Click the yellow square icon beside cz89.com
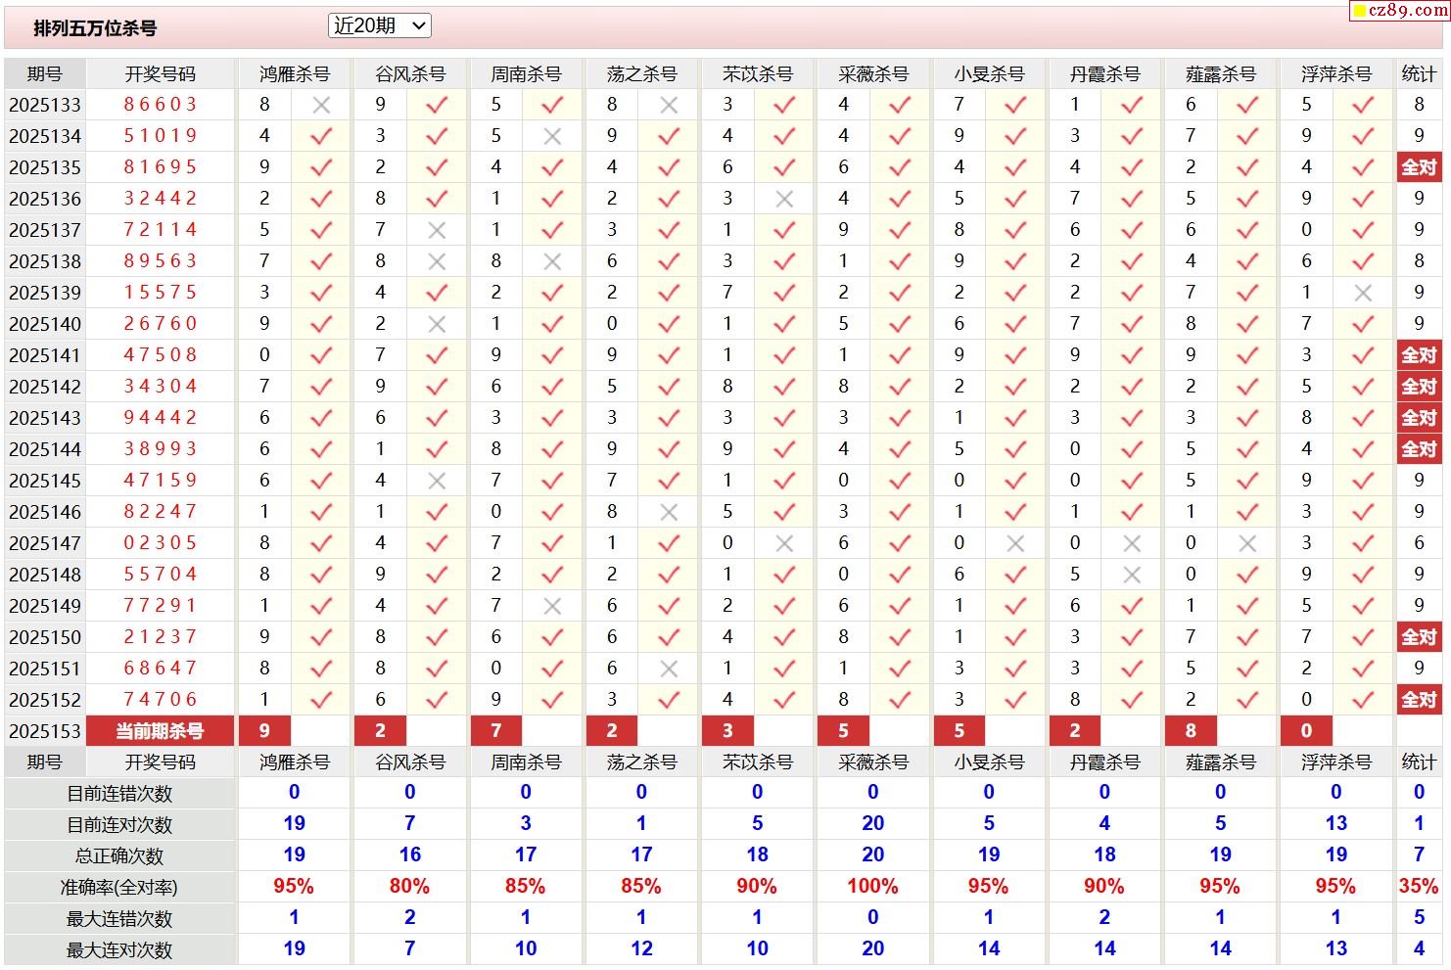 [x=1359, y=12]
